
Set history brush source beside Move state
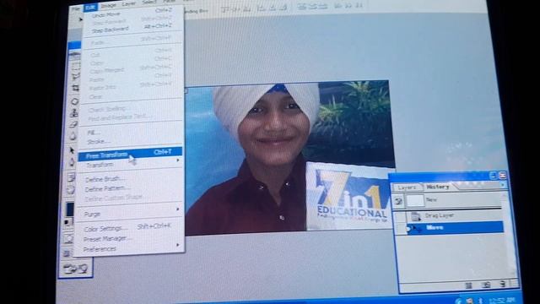(x=401, y=229)
